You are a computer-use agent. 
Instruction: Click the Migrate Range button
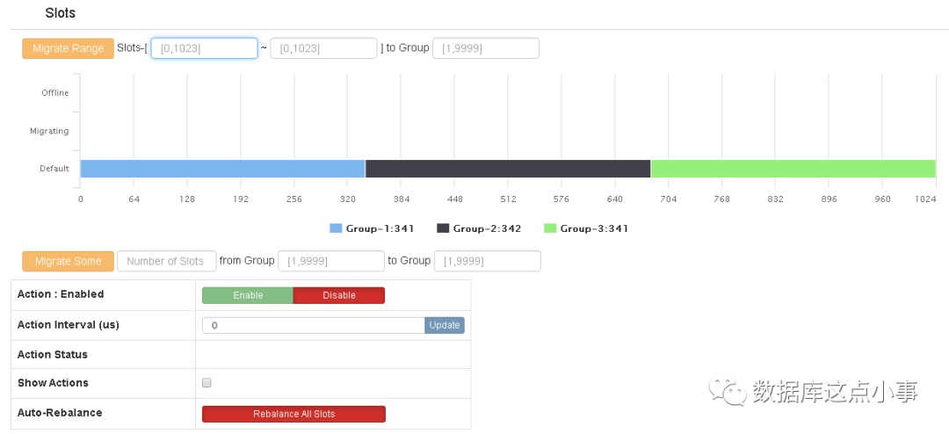click(x=68, y=48)
